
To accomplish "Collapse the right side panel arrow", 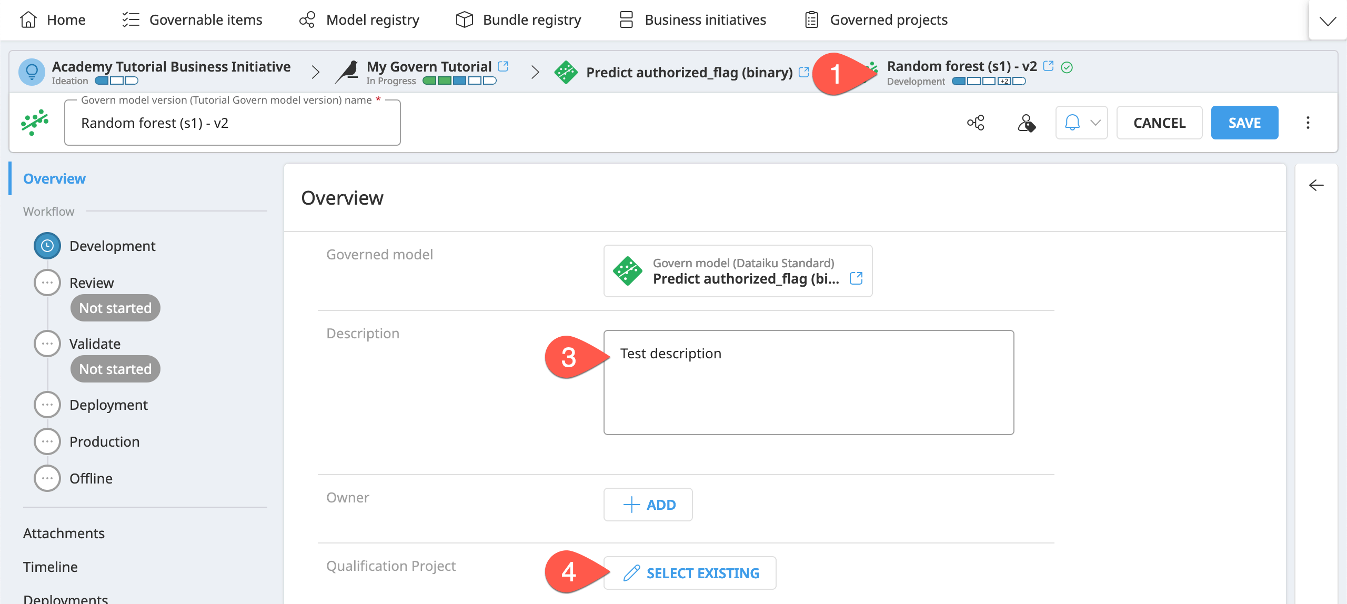I will tap(1316, 185).
